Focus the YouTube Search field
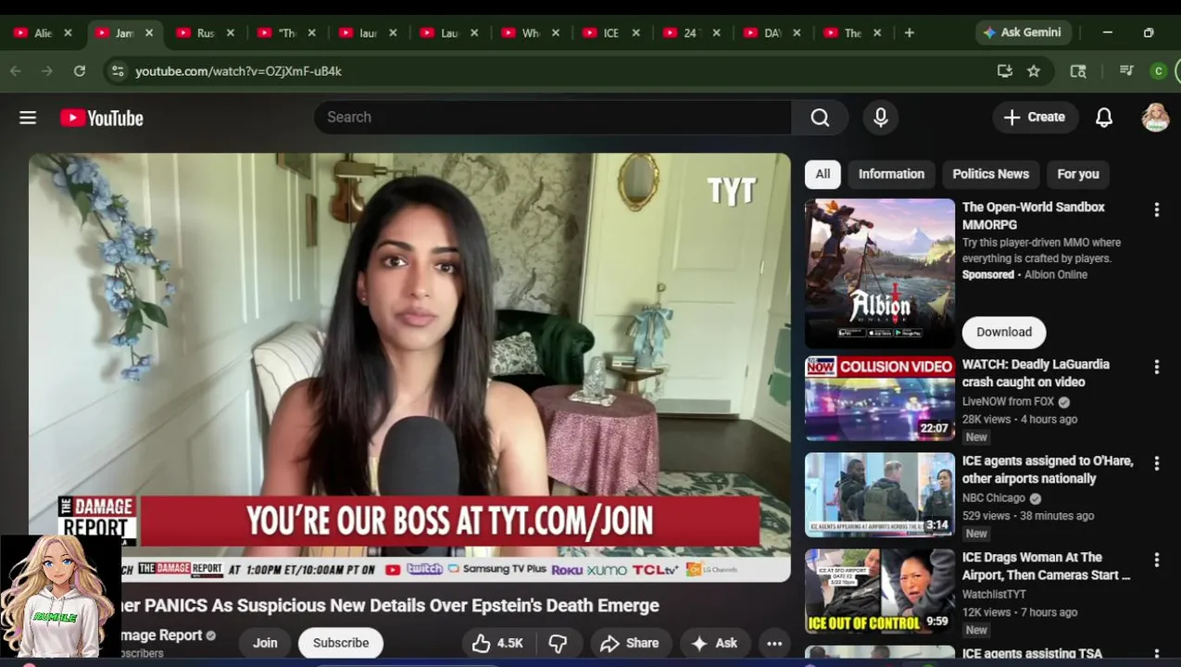 (x=553, y=118)
